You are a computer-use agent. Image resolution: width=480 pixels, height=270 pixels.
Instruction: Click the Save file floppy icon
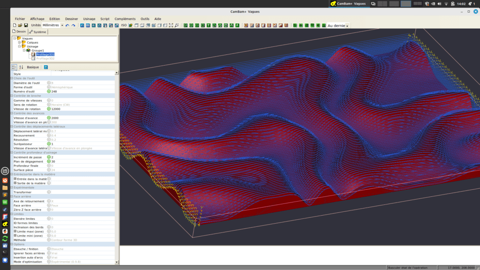click(x=26, y=25)
